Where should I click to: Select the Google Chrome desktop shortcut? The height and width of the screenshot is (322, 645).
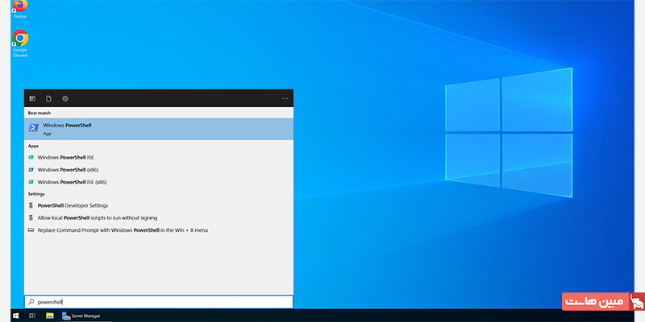coord(20,40)
